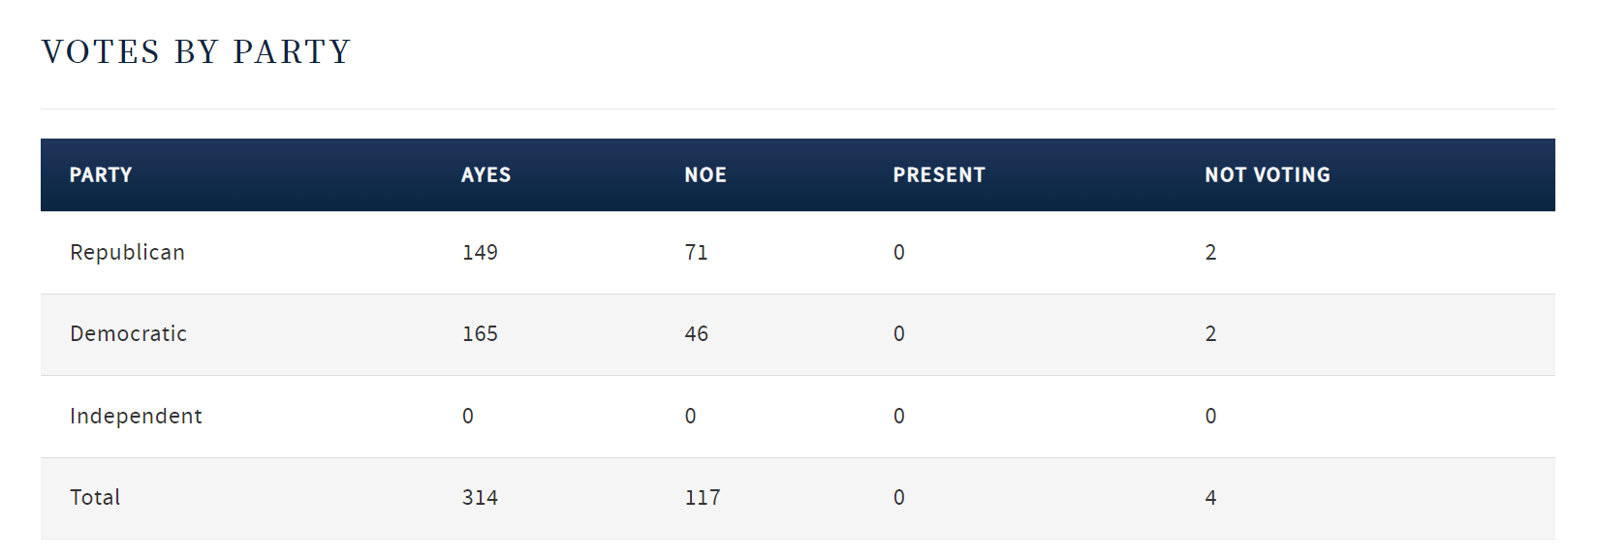This screenshot has height=560, width=1598.
Task: Click Democratic not voting count
Action: pyautogui.click(x=1210, y=334)
